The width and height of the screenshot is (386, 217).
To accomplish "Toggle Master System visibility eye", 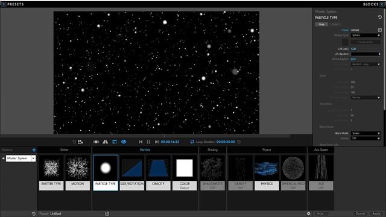I will (x=3, y=159).
